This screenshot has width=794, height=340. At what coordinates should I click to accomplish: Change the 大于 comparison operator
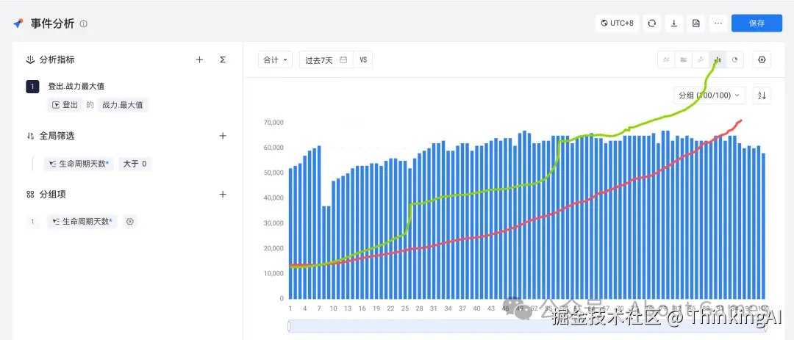pos(131,164)
